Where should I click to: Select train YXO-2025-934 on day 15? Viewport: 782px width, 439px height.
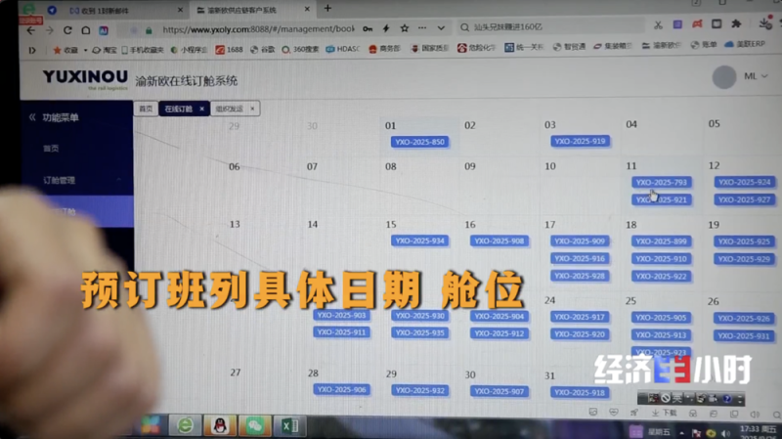[x=419, y=241]
